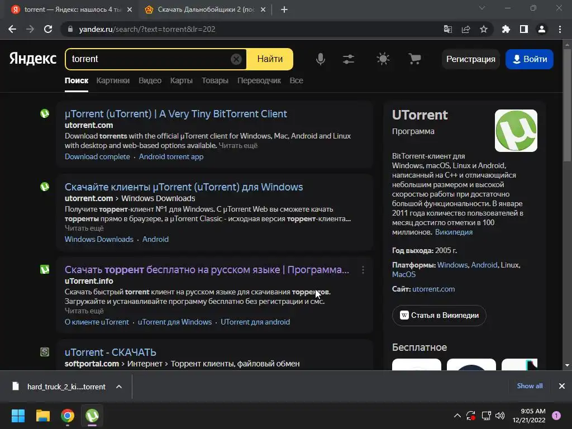Open the Chrome three-dot menu

coord(560,29)
